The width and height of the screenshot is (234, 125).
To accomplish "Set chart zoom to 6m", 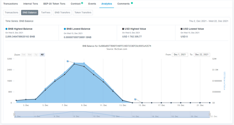I will 30,55.
